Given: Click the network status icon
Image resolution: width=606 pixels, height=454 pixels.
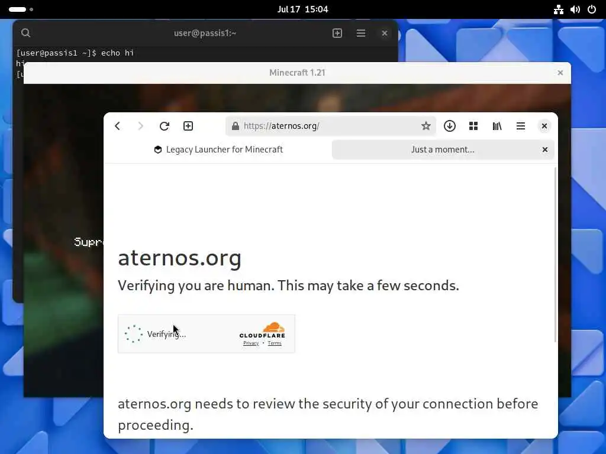Looking at the screenshot, I should pyautogui.click(x=558, y=9).
